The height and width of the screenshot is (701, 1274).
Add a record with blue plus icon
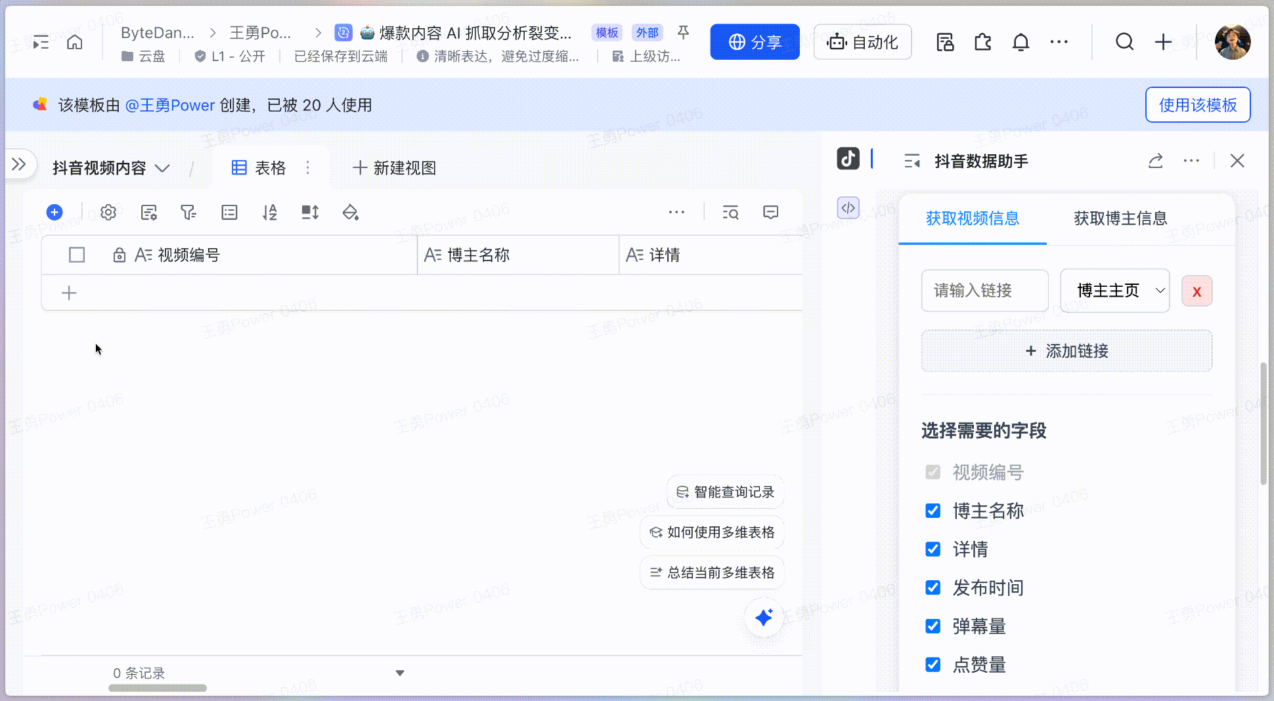[x=55, y=212]
